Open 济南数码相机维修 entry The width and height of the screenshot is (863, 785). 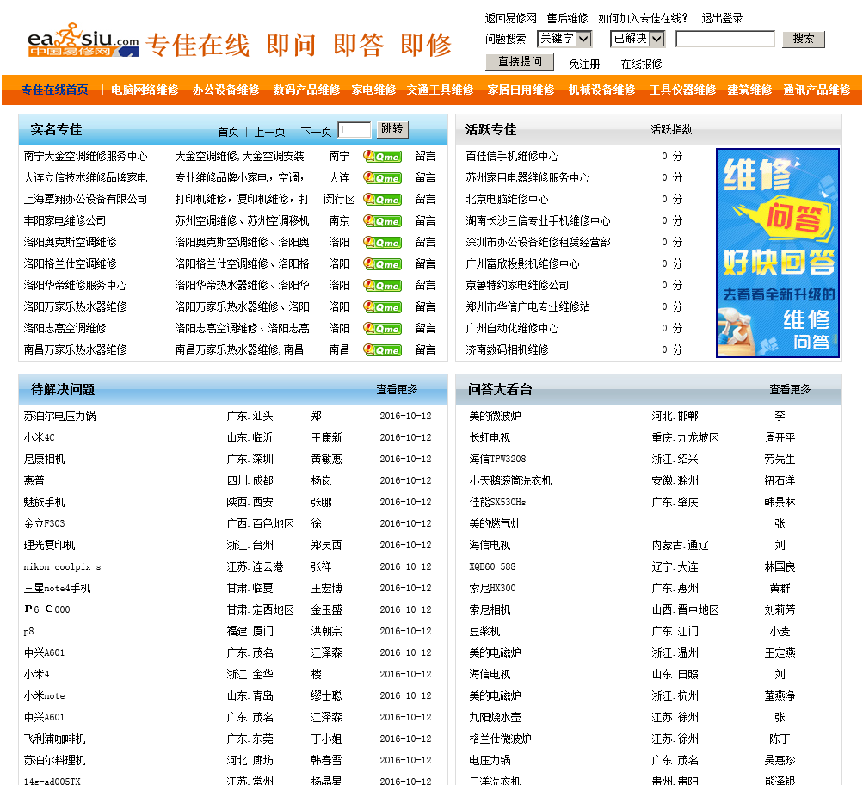507,349
